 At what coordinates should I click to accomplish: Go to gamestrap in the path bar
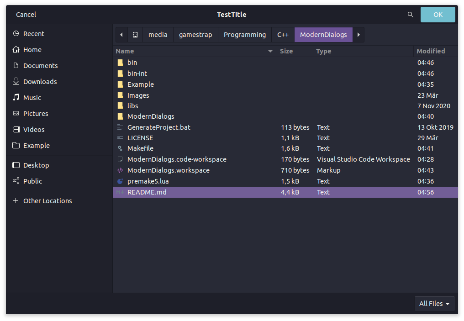coord(195,35)
